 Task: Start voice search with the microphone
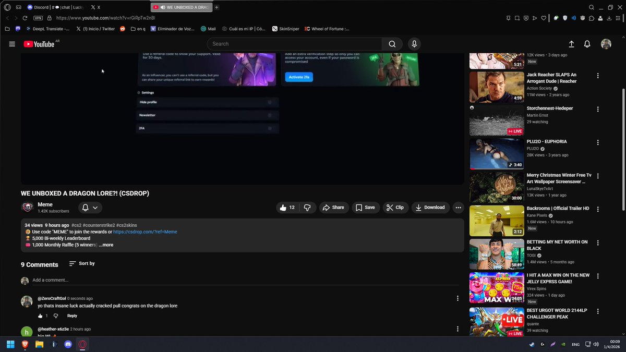point(414,44)
